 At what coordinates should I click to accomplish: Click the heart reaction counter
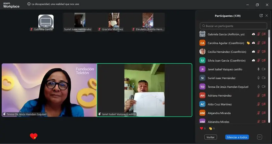click(202, 128)
